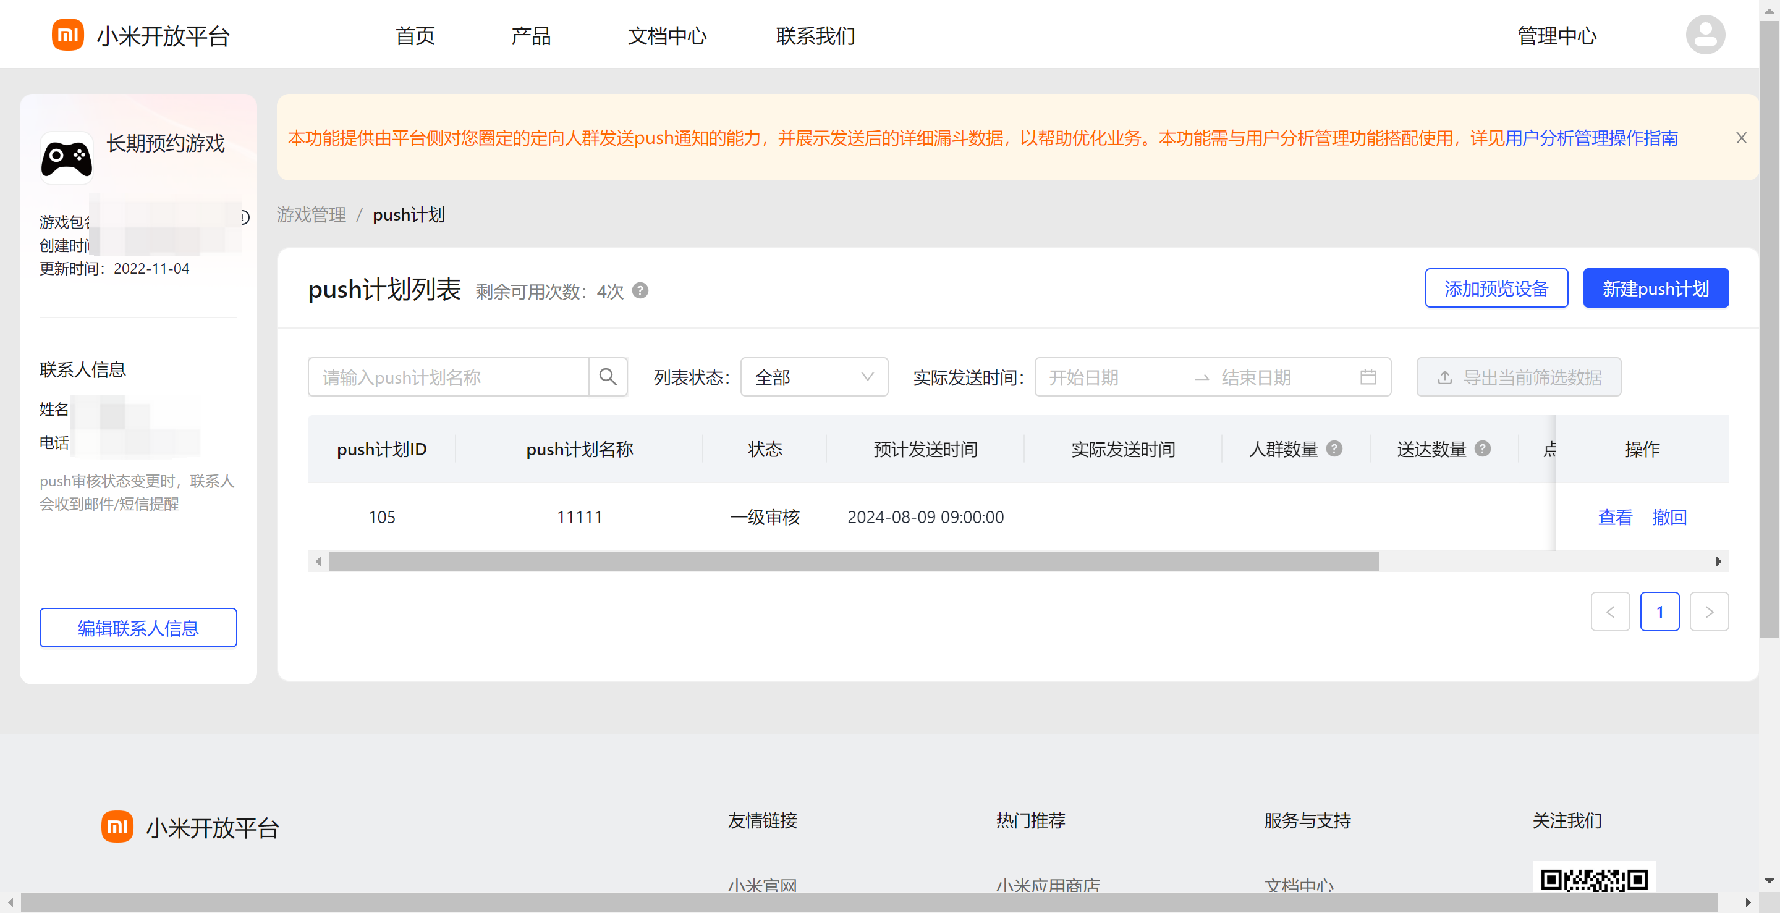Click the footer Xiaomi logo
The image size is (1780, 913).
(x=117, y=827)
